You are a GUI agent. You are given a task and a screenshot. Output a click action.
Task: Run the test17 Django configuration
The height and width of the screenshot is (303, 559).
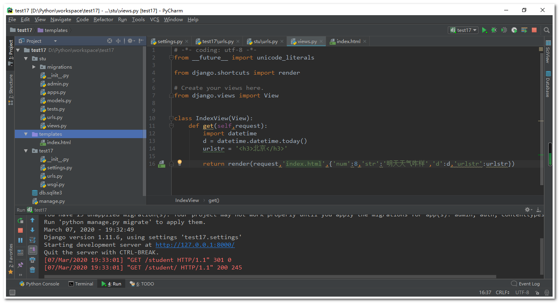tap(484, 30)
